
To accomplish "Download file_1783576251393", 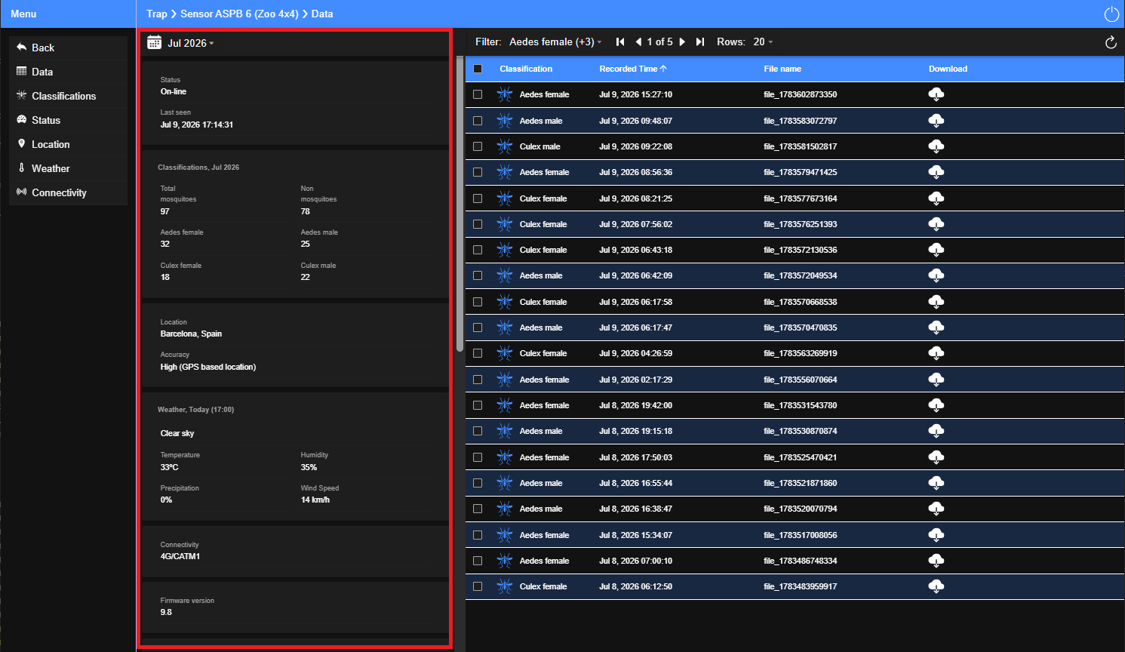I will pyautogui.click(x=936, y=224).
